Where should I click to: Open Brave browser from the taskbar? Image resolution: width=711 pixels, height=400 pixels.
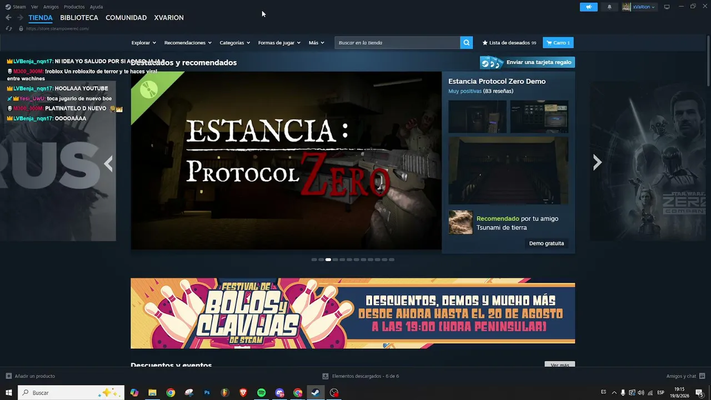(243, 393)
